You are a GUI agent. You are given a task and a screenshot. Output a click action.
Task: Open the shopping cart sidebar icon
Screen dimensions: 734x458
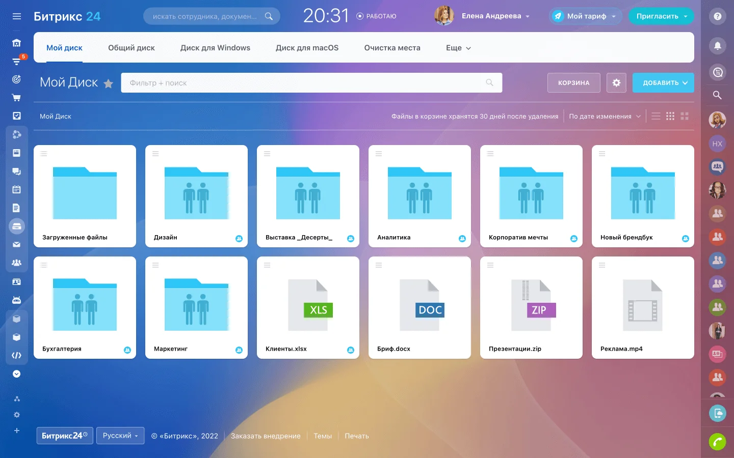click(17, 98)
